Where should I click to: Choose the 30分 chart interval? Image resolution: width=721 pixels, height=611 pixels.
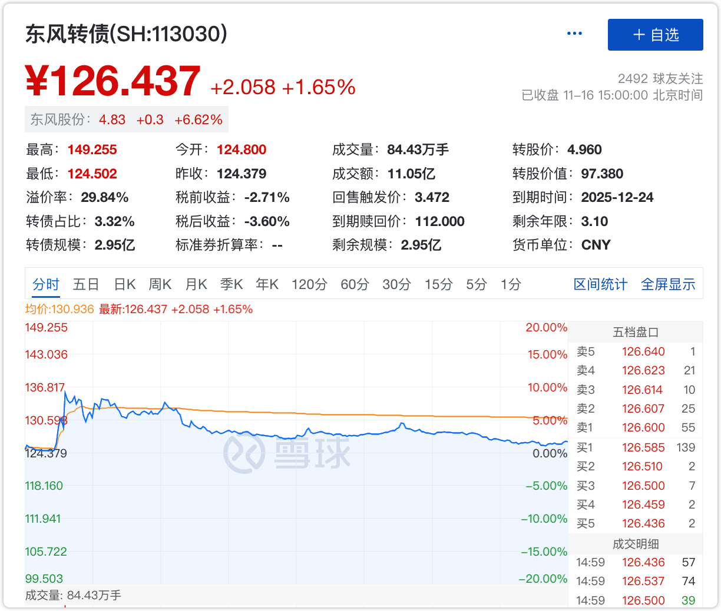coord(396,285)
